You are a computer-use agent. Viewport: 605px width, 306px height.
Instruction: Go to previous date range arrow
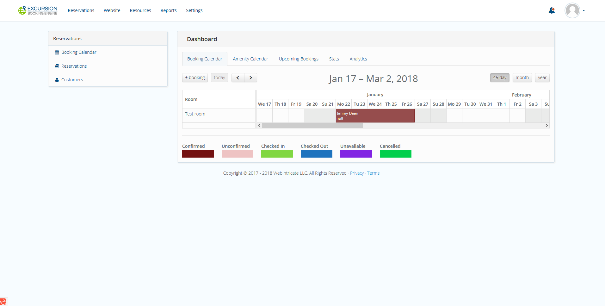[238, 78]
